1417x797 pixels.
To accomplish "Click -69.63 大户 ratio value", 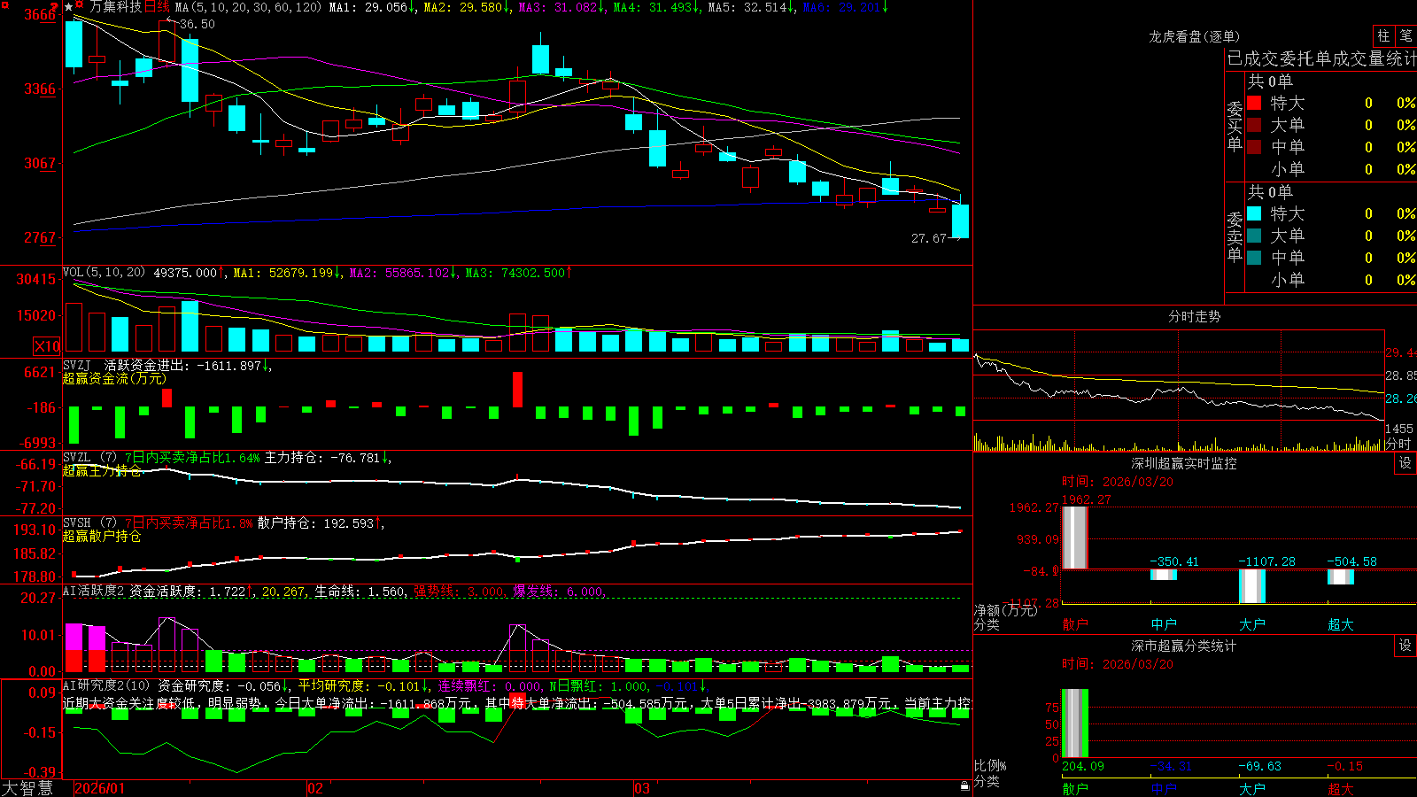I will pyautogui.click(x=1260, y=766).
